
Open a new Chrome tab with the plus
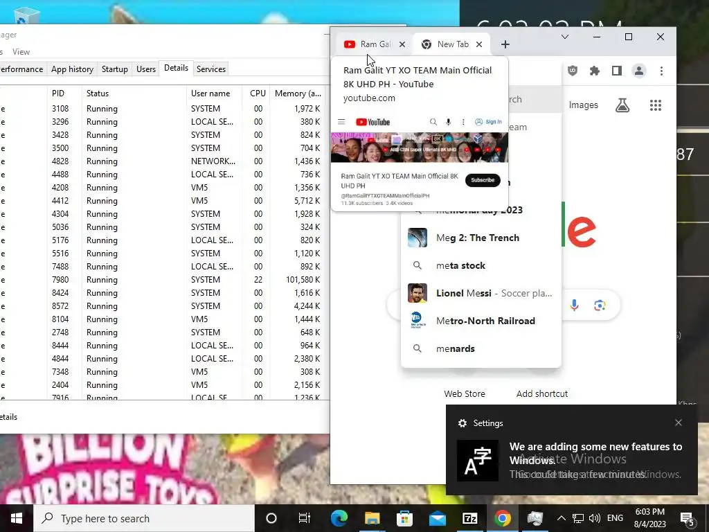505,44
